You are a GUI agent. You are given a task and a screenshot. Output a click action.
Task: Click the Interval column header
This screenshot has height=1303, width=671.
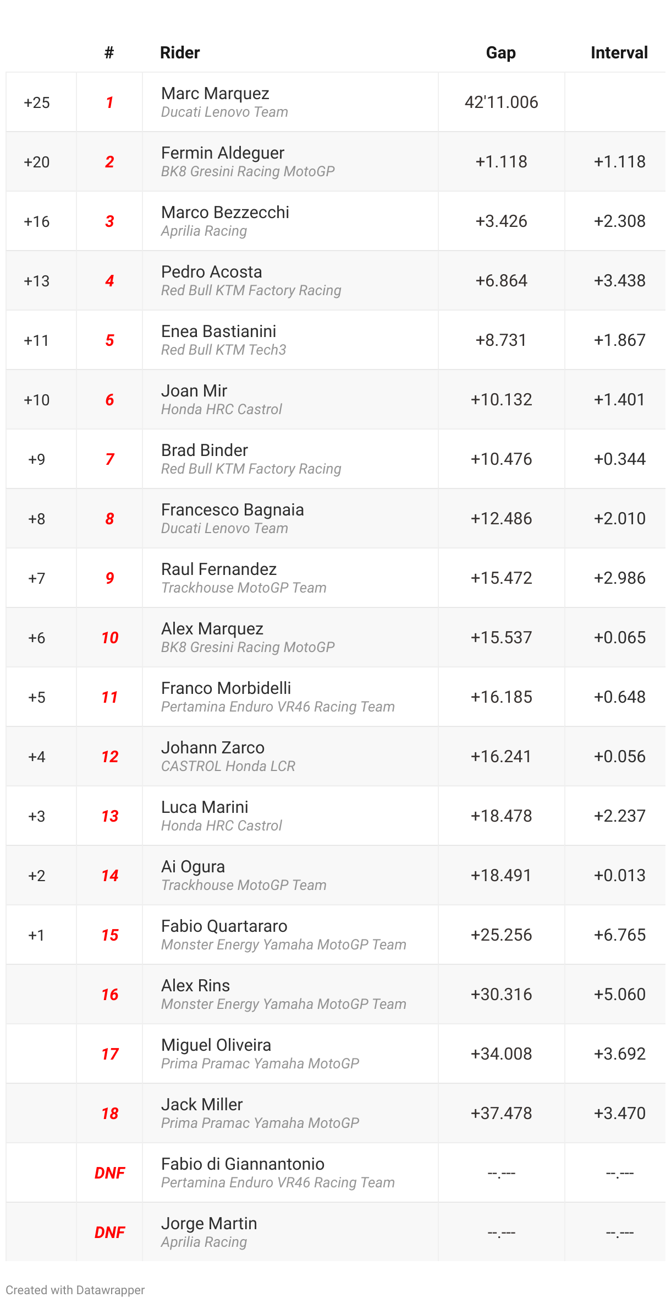tap(619, 53)
